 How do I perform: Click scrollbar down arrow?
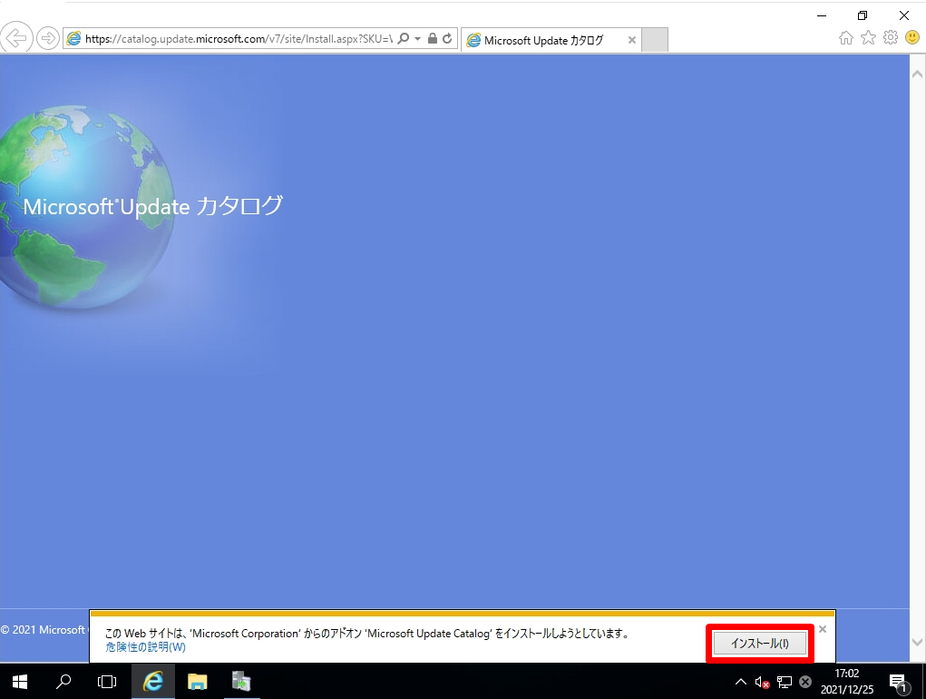917,643
